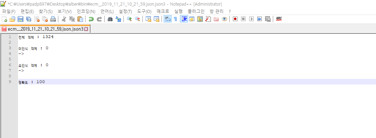Open Find with the binoculars icon
The image size is (376, 138).
(x=110, y=19)
